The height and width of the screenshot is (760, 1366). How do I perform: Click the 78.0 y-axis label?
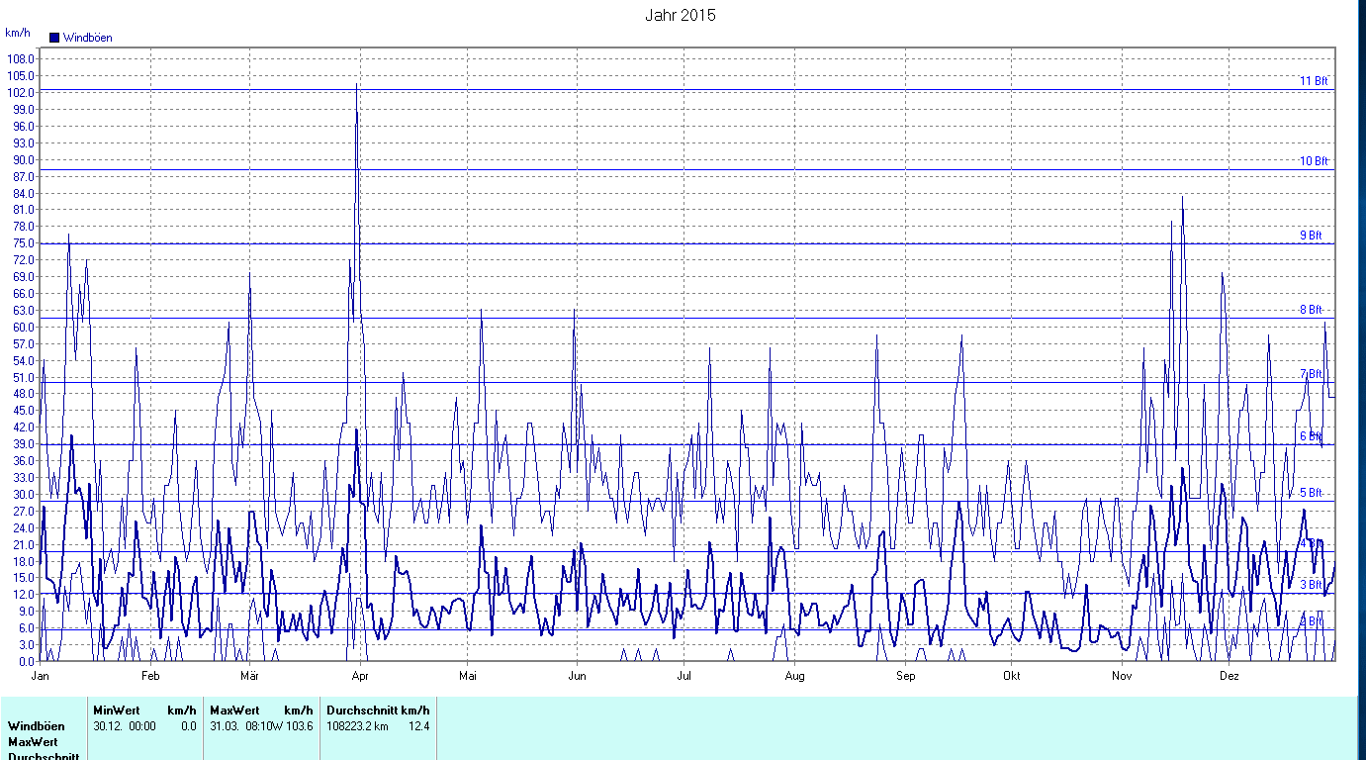click(x=24, y=227)
